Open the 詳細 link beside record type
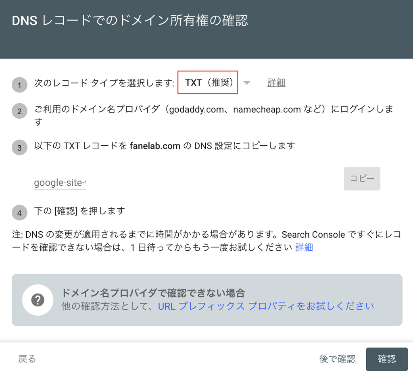Viewport: 413px width, 375px height. (x=276, y=83)
